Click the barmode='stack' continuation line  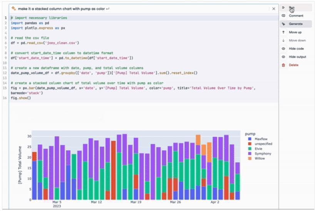[27, 93]
